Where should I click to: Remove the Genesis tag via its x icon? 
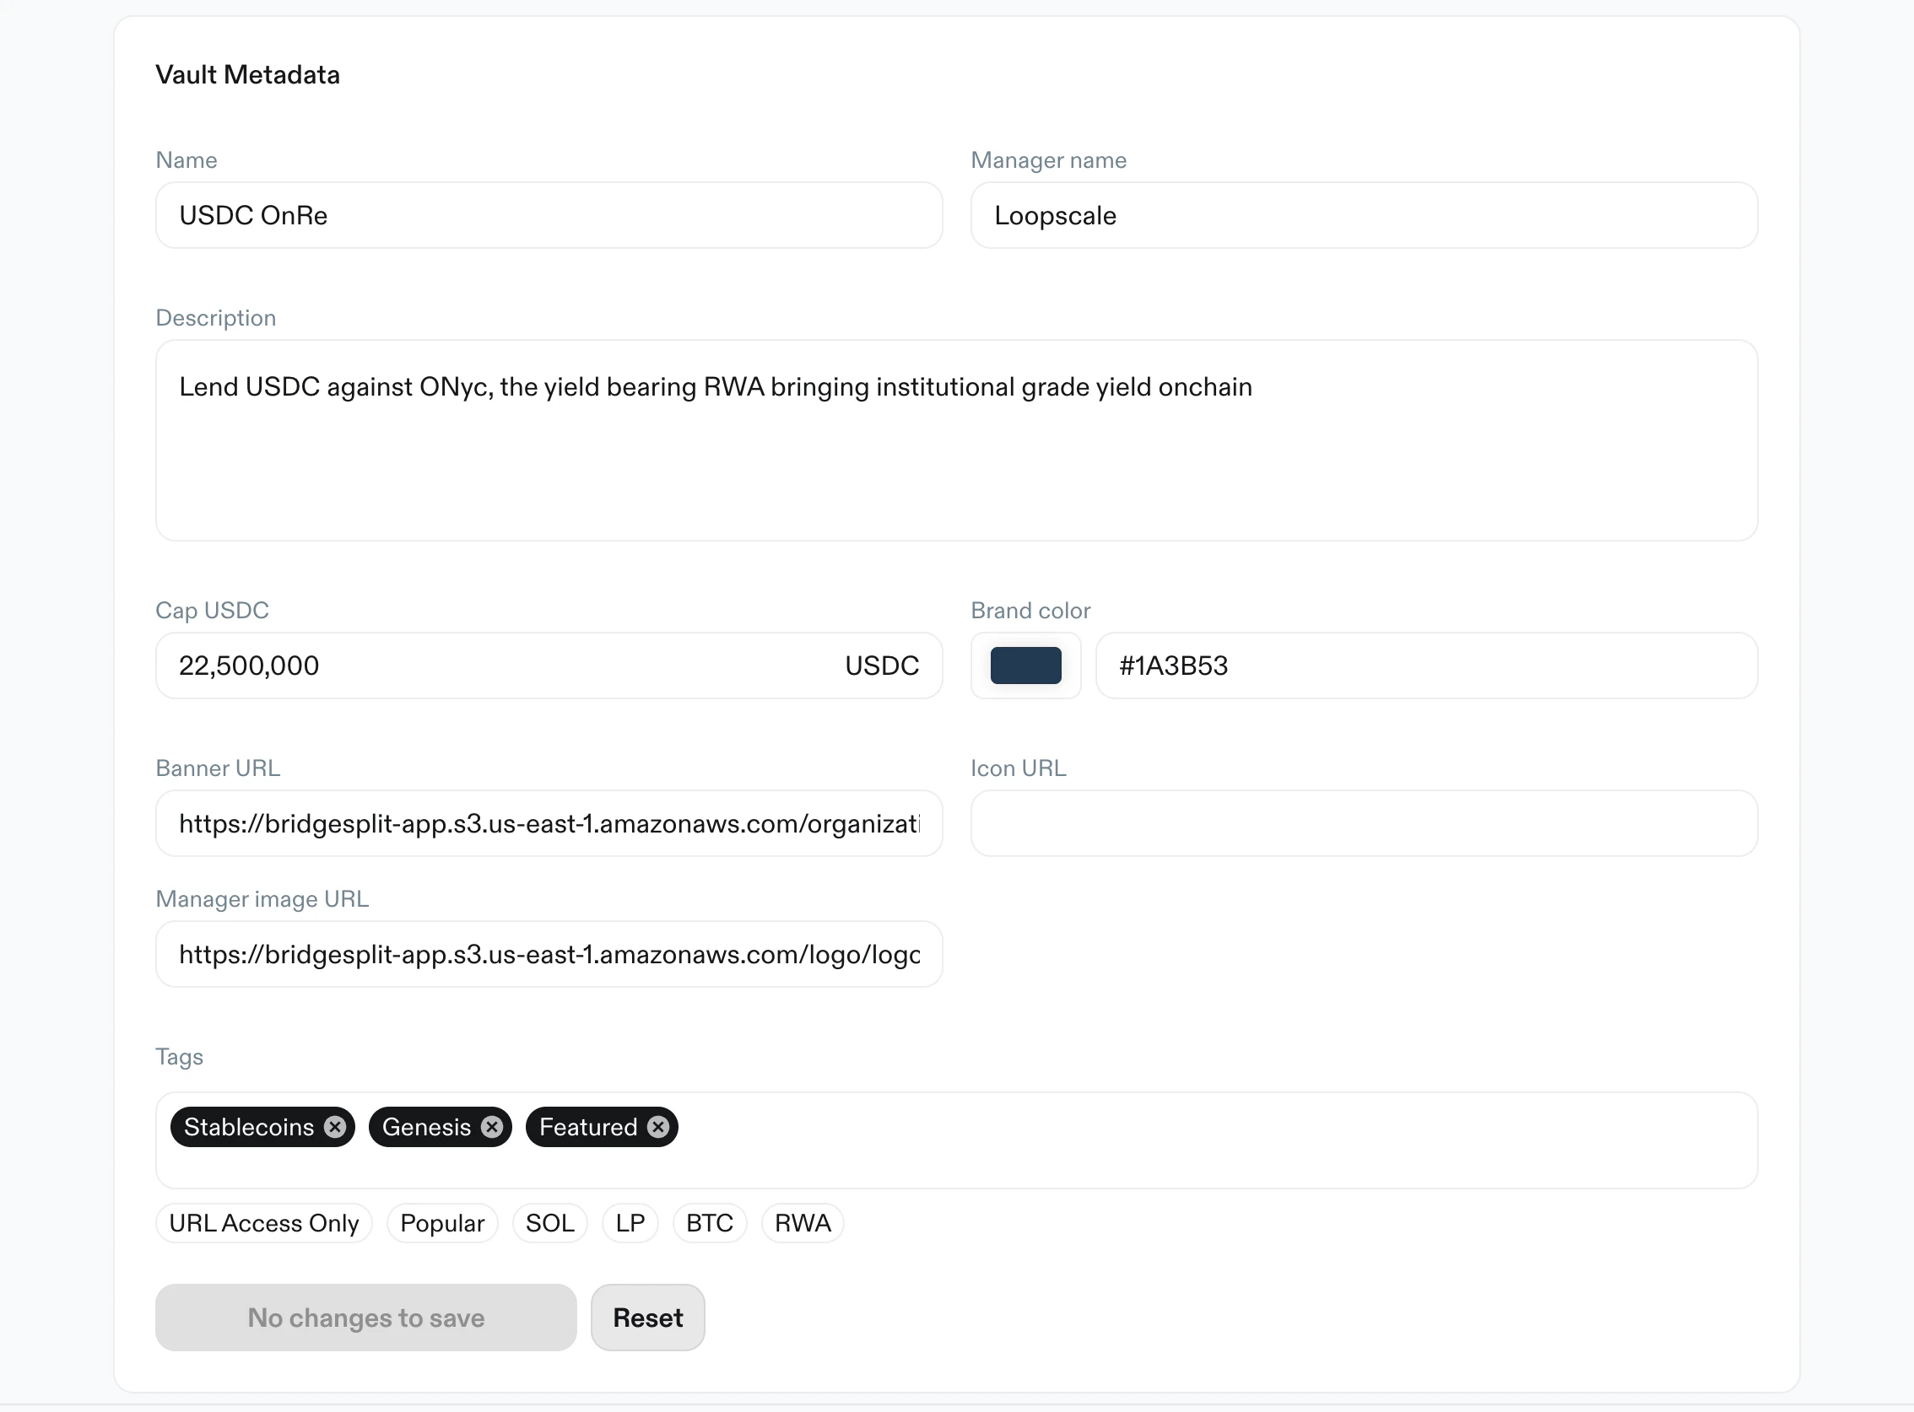point(492,1127)
